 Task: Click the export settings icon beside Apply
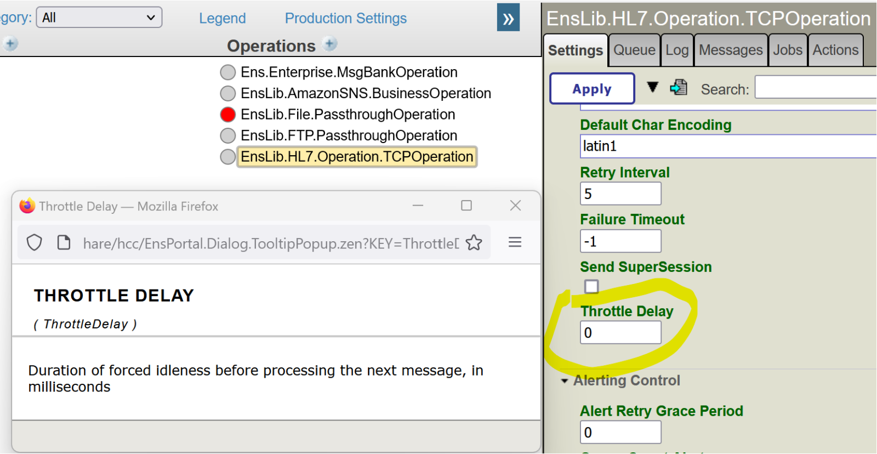point(679,87)
